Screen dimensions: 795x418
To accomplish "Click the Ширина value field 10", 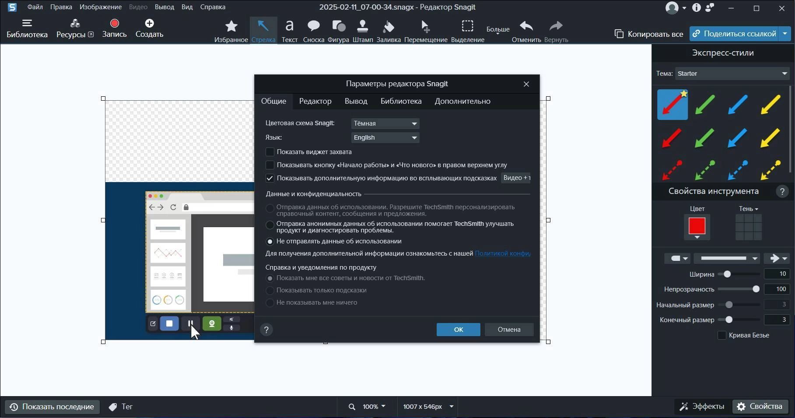I will (777, 274).
